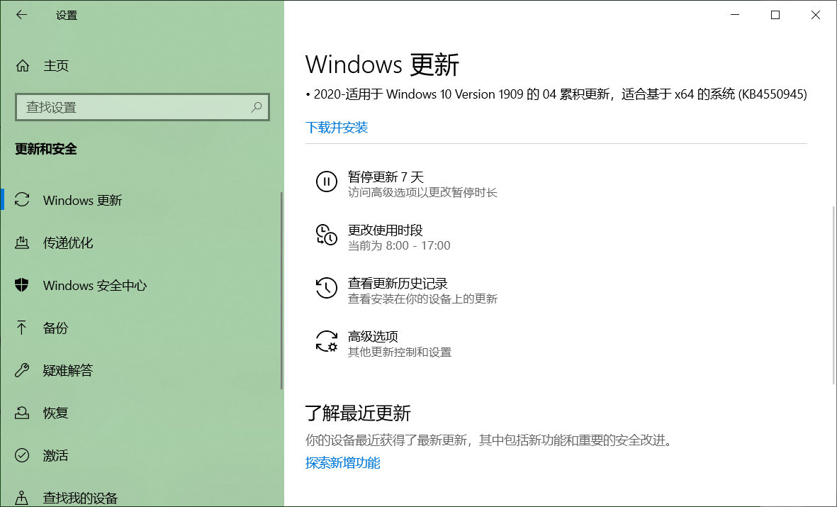Click the 下载并安装 link
The height and width of the screenshot is (507, 837).
coord(337,127)
